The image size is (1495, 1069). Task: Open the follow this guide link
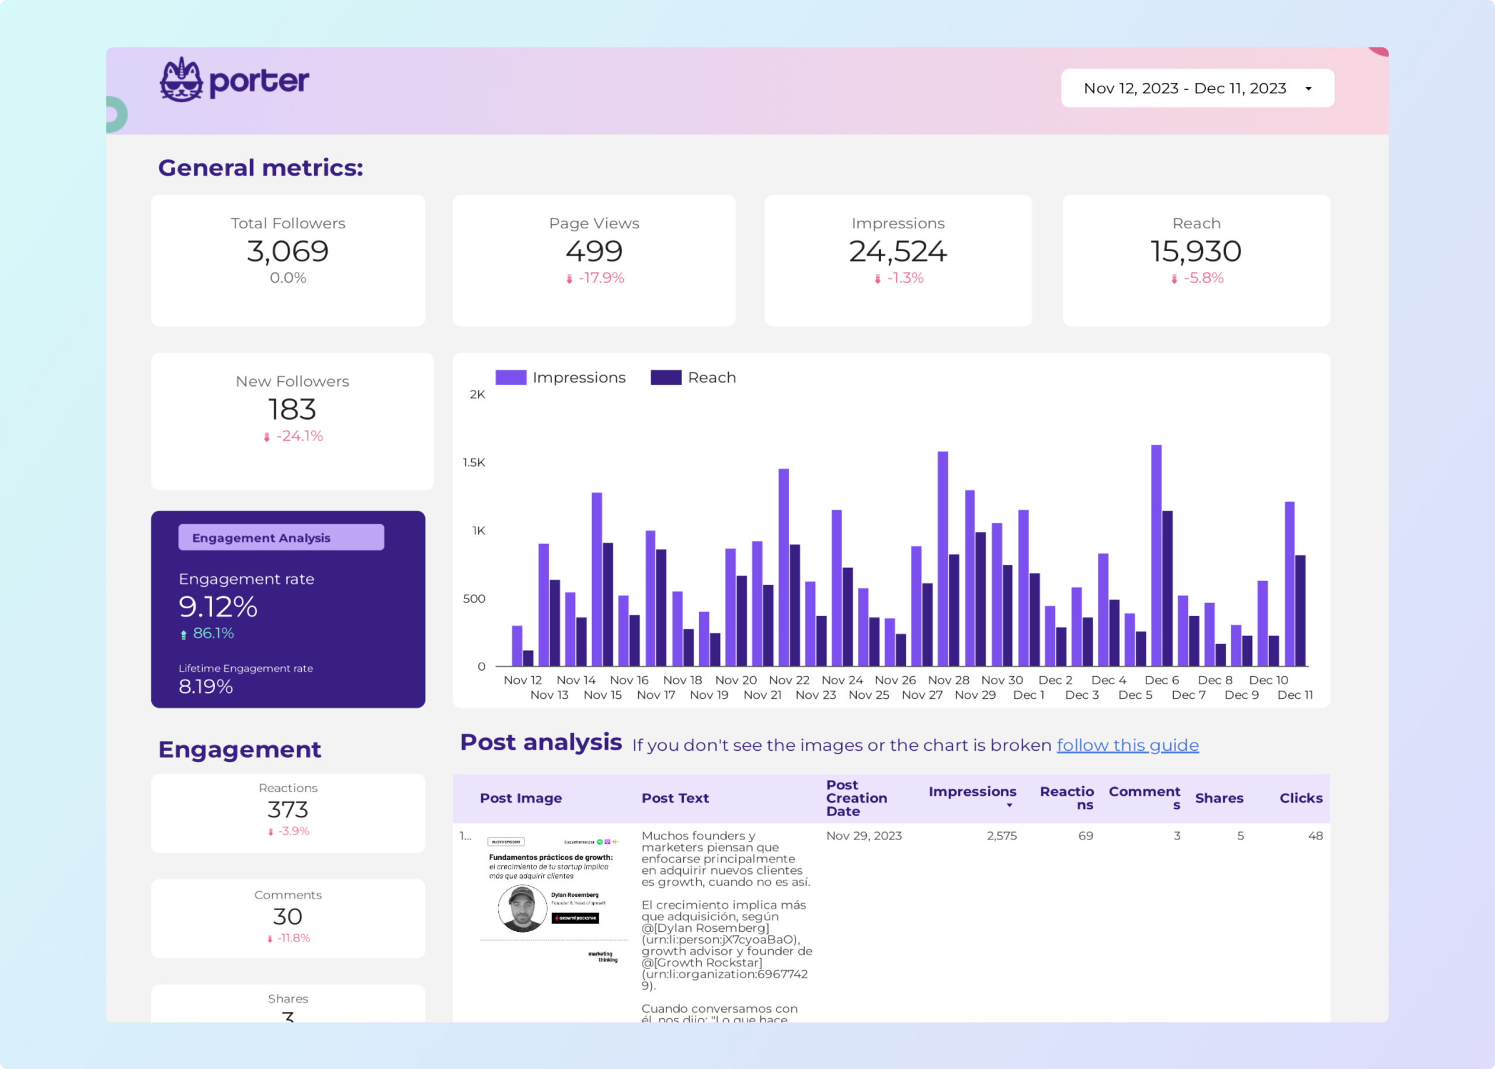[1127, 745]
